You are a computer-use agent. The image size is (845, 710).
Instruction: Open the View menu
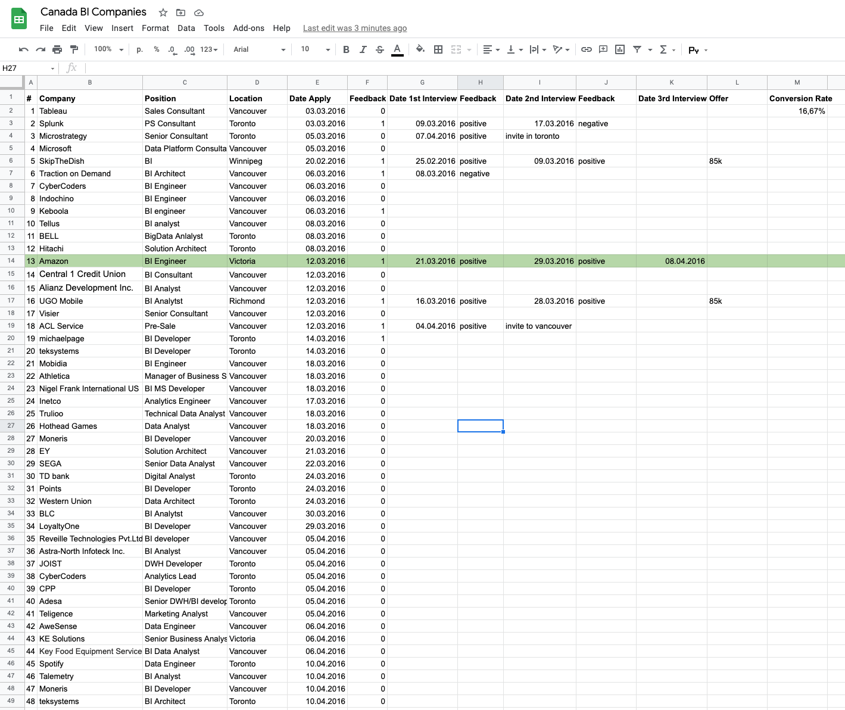coord(93,28)
